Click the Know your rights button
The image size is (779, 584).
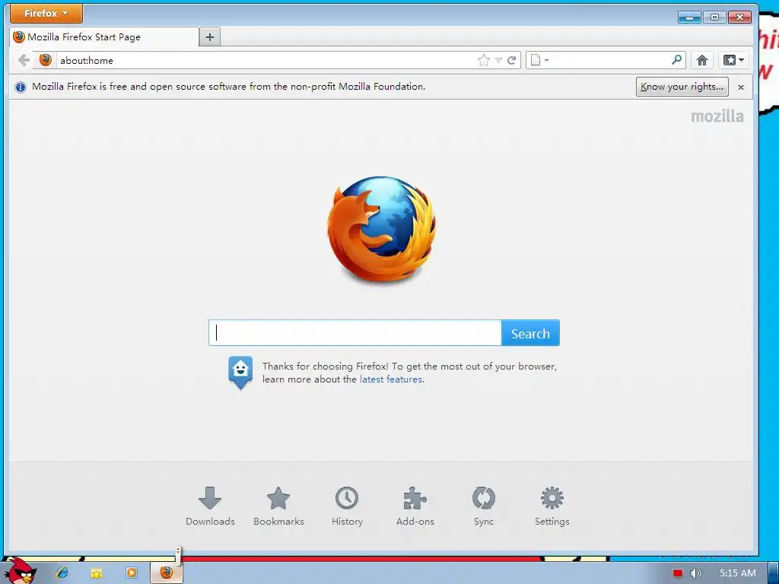pyautogui.click(x=682, y=87)
